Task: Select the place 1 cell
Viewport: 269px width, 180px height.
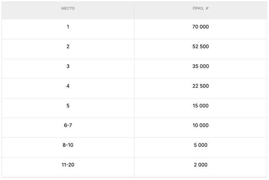Action: (x=68, y=27)
